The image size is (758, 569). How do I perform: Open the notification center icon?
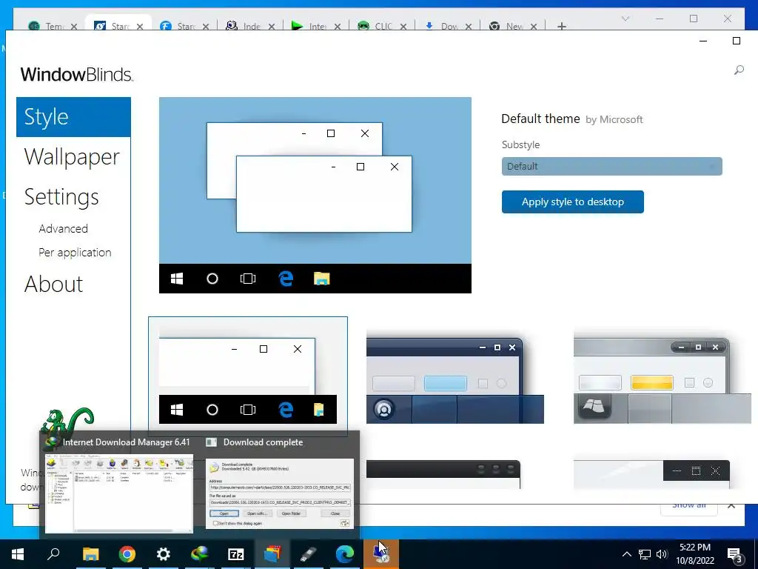pyautogui.click(x=735, y=555)
